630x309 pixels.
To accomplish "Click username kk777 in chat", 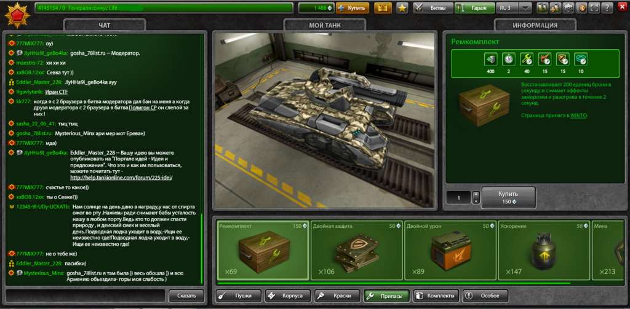I will click(x=24, y=101).
